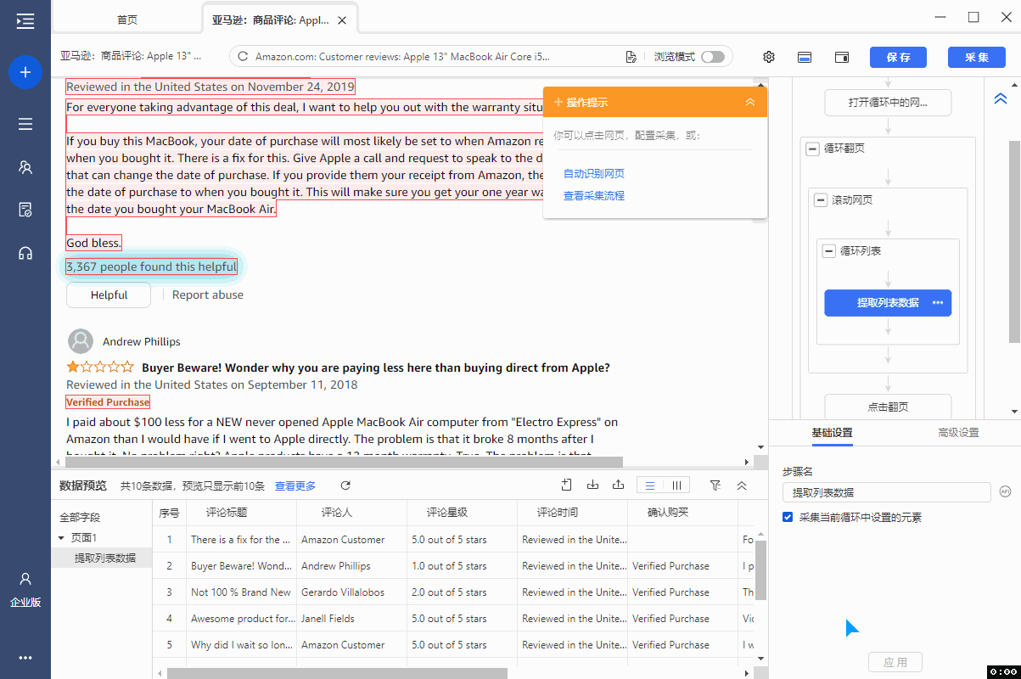Screen dimensions: 1021x679
Task: Open the three-dot more menu in sidebar
Action: tap(25, 658)
